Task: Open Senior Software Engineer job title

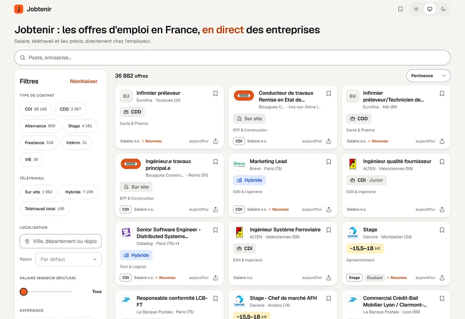Action: click(x=169, y=233)
